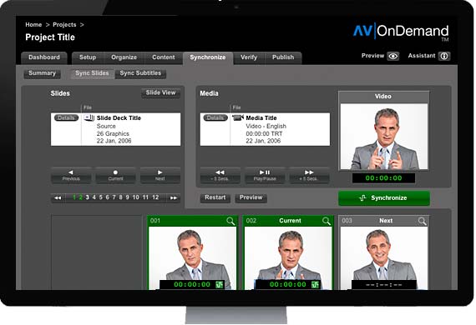The image size is (476, 325).
Task: Open the Assistant info icon
Action: pos(444,56)
